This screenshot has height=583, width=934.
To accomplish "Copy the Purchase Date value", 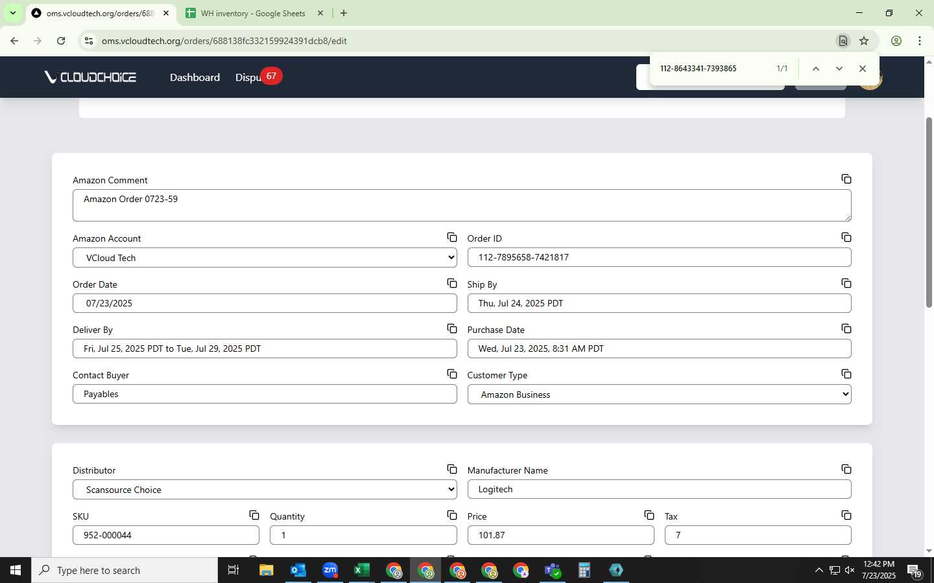I will (x=846, y=328).
